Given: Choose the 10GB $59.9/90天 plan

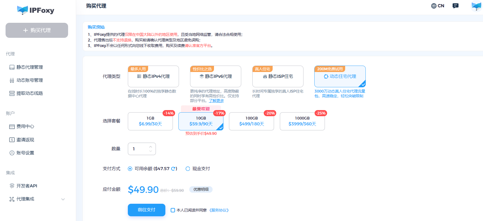Looking at the screenshot, I should click(201, 121).
